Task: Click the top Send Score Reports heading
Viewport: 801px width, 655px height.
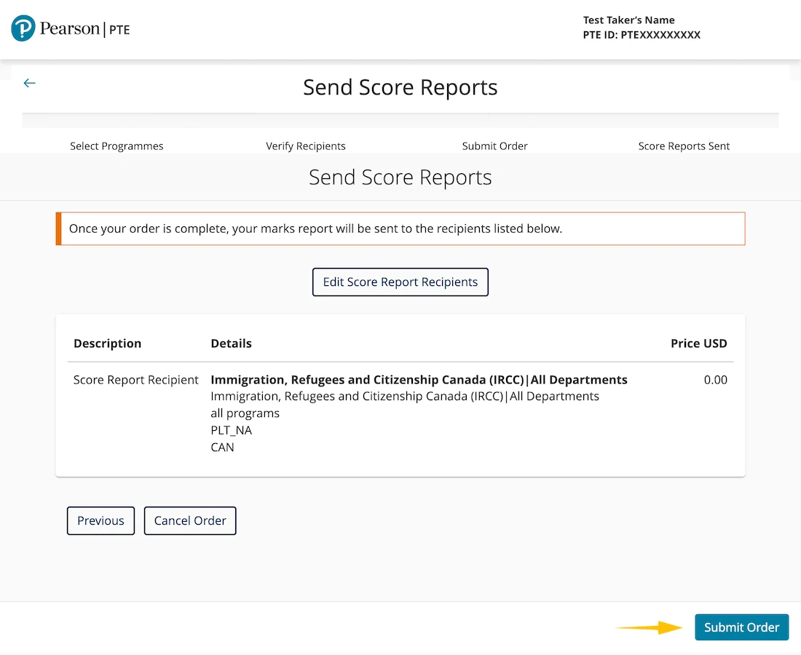Action: point(400,87)
